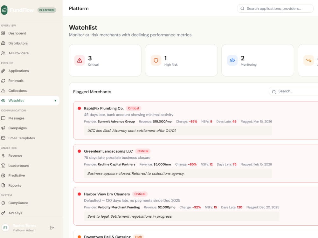Click the 3 Critical summary card
This screenshot has height=238, width=318.
(x=105, y=60)
